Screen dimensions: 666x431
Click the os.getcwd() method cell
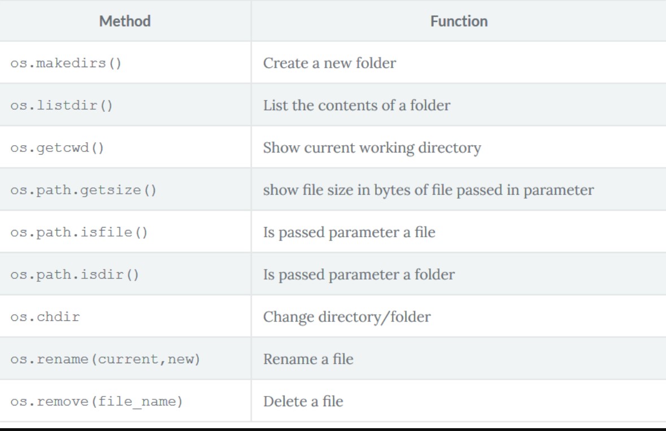[58, 148]
